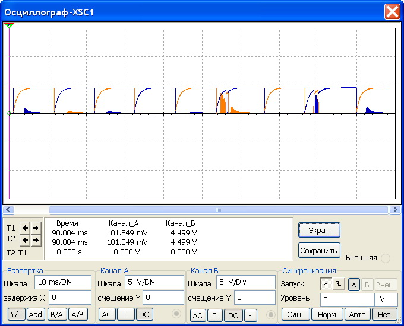Click the Уровень trigger level field
Viewport: 404px width, 326px height.
348,300
